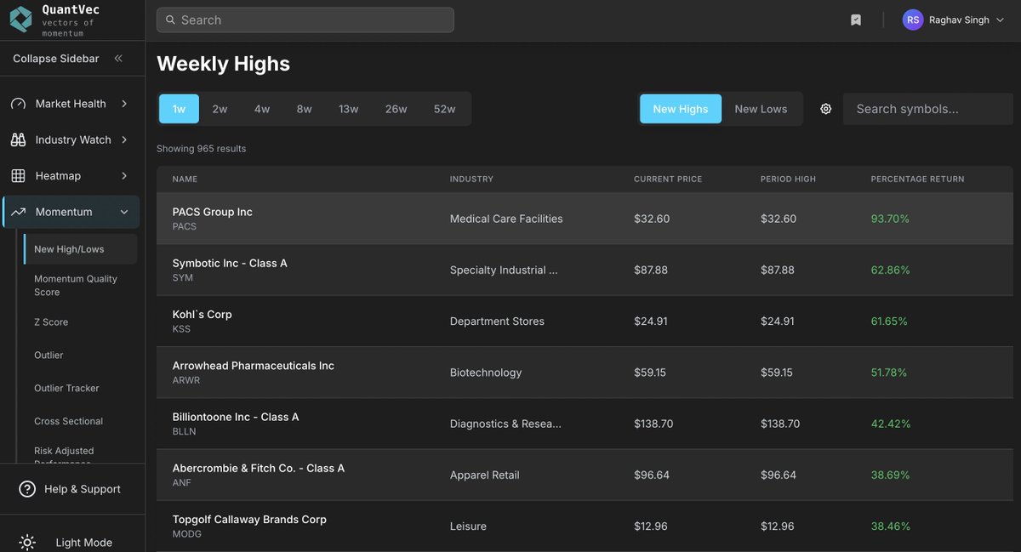Click the Help & Support question mark icon

[27, 489]
